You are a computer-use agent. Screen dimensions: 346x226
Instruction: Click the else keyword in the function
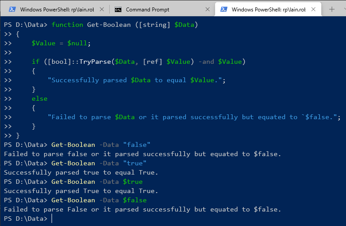[x=40, y=98]
